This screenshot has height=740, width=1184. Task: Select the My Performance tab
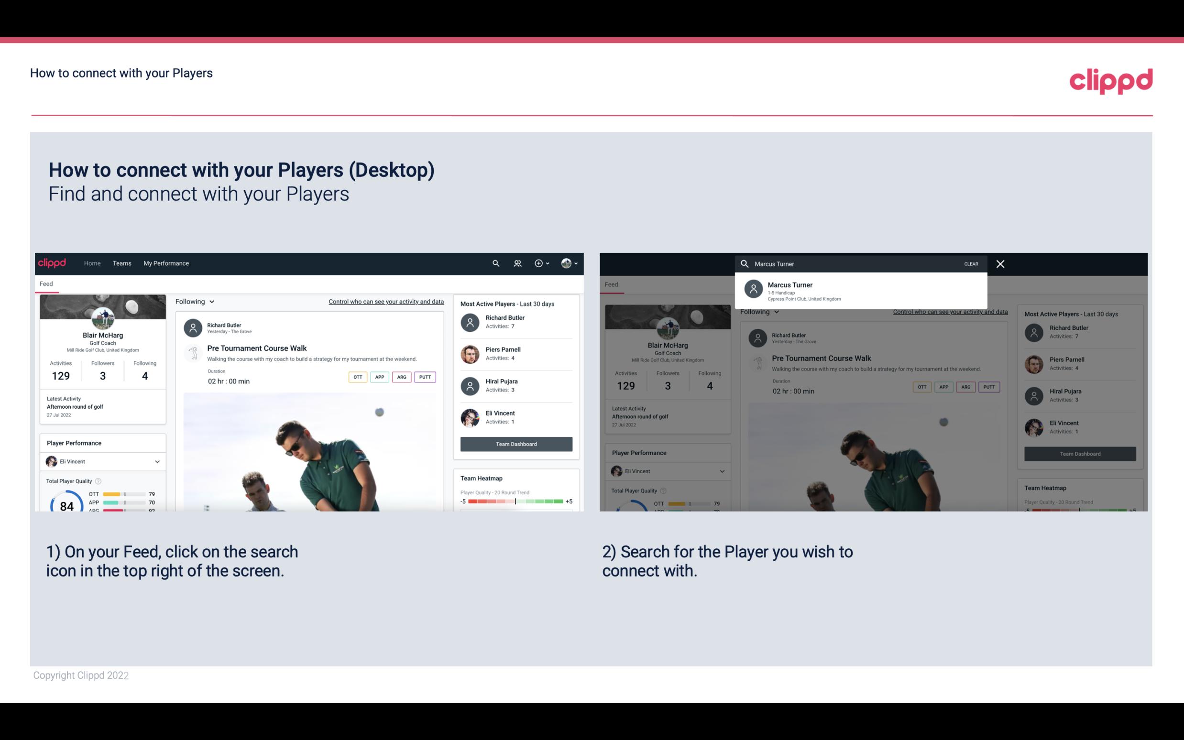tap(166, 262)
